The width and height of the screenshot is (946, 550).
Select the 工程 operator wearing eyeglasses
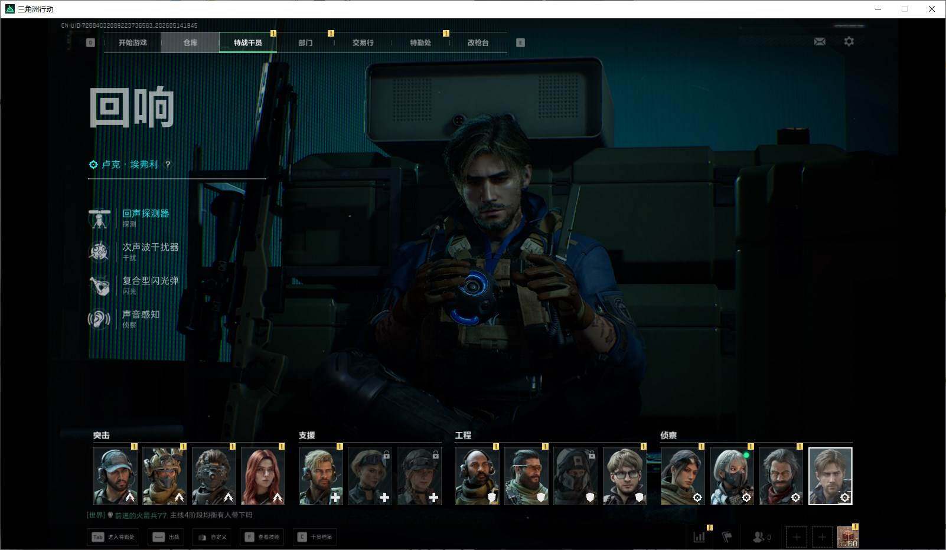tap(625, 476)
